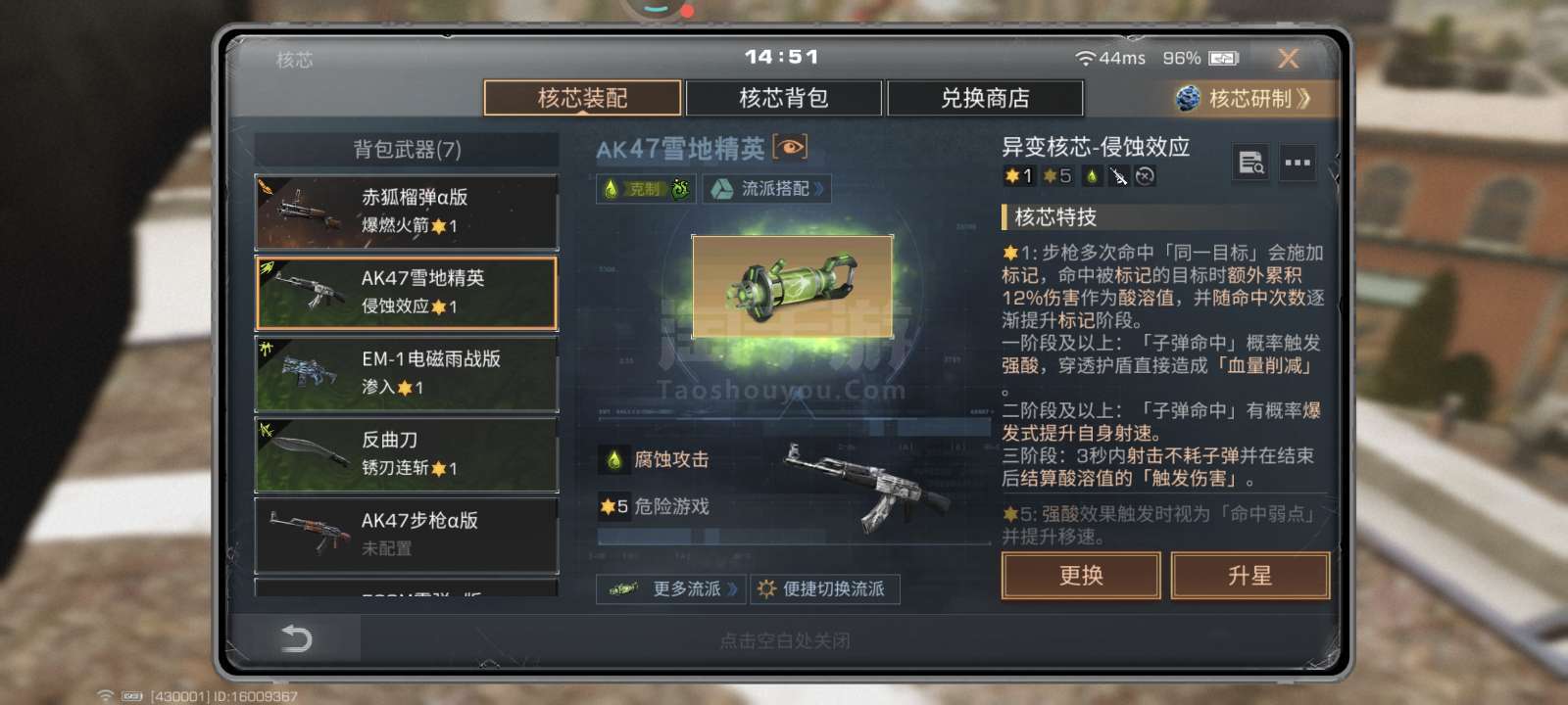Click the 更换 button
Screen dimensions: 1568x705
(1081, 576)
